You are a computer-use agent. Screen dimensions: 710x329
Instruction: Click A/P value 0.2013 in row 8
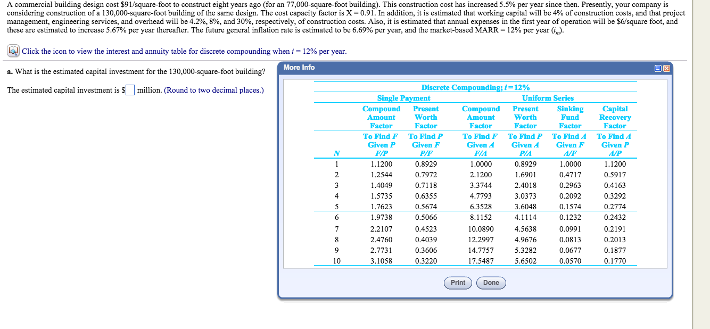pos(615,240)
